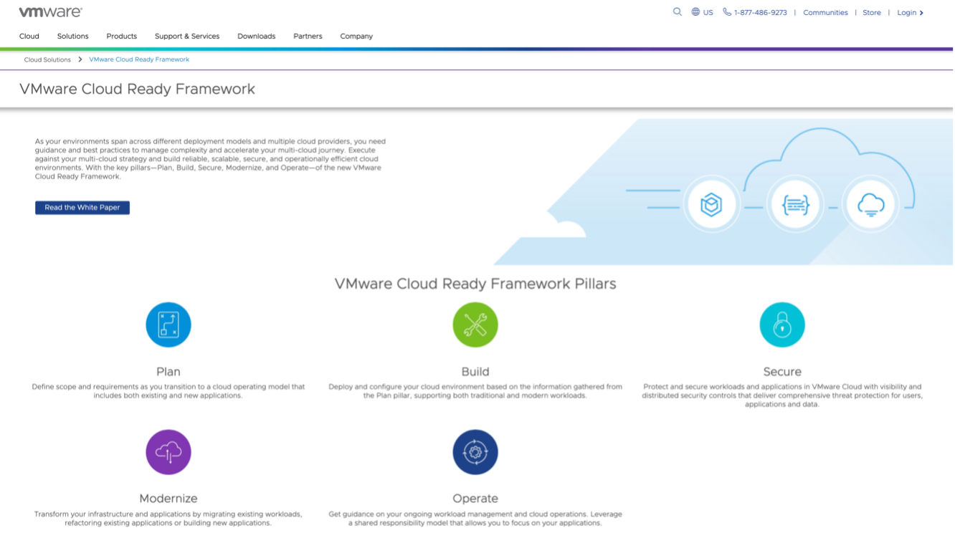The height and width of the screenshot is (538, 955).
Task: Click the Read the White Paper button
Action: coord(82,208)
